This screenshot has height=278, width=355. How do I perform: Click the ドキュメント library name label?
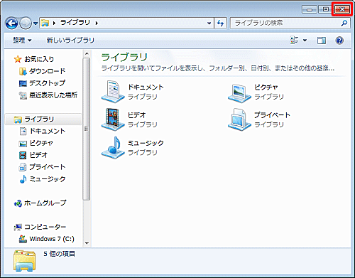(x=146, y=87)
